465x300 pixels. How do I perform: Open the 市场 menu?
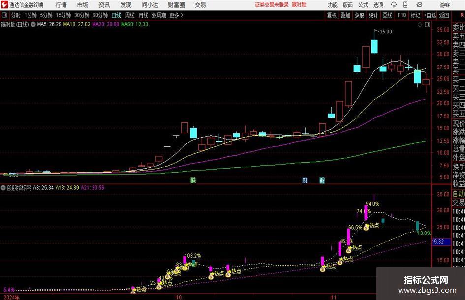(x=83, y=5)
